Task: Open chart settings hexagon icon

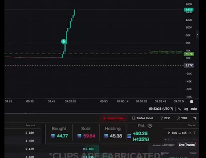Action: tap(192, 102)
